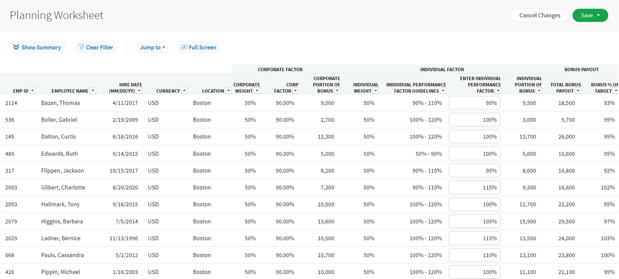619x279 pixels.
Task: Expand the Show Summary section
Action: 37,47
